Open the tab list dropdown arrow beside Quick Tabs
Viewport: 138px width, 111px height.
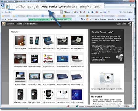point(5,20)
